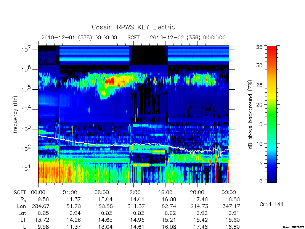
Task: Click the "30" color bar tick value
Action: [260, 65]
